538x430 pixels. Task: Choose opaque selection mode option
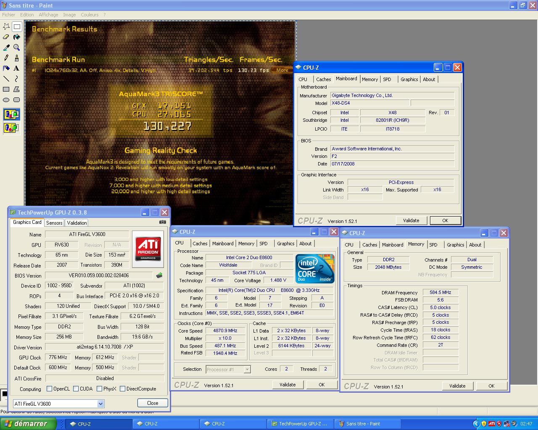[x=11, y=114]
